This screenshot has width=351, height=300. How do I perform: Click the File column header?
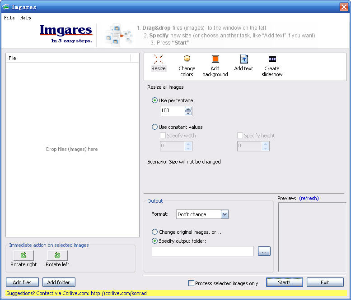(68, 58)
